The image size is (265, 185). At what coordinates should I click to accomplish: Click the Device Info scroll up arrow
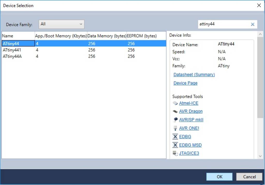tap(260, 34)
